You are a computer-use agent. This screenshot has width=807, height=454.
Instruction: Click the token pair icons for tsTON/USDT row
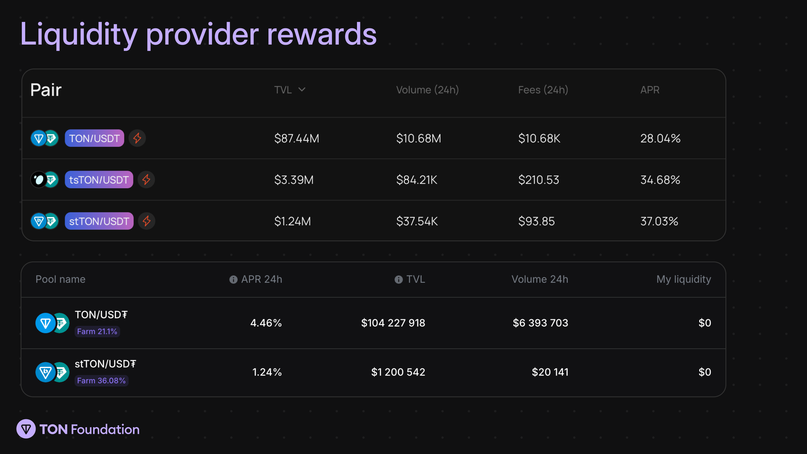(45, 180)
